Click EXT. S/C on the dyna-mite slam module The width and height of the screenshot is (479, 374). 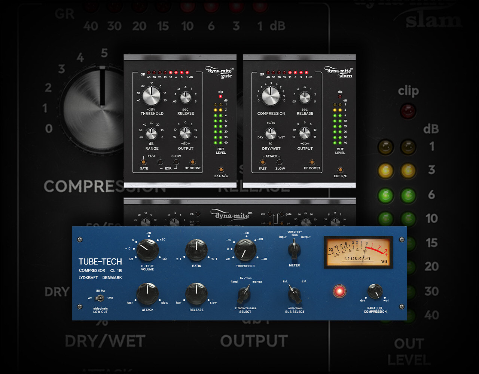(340, 170)
